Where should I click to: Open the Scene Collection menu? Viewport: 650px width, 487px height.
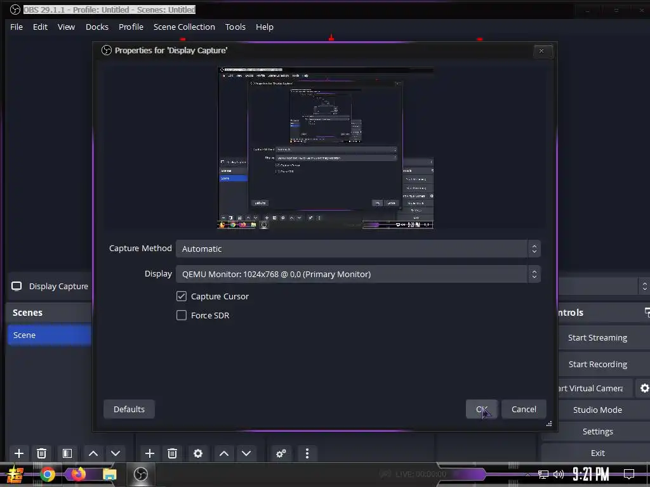click(184, 27)
